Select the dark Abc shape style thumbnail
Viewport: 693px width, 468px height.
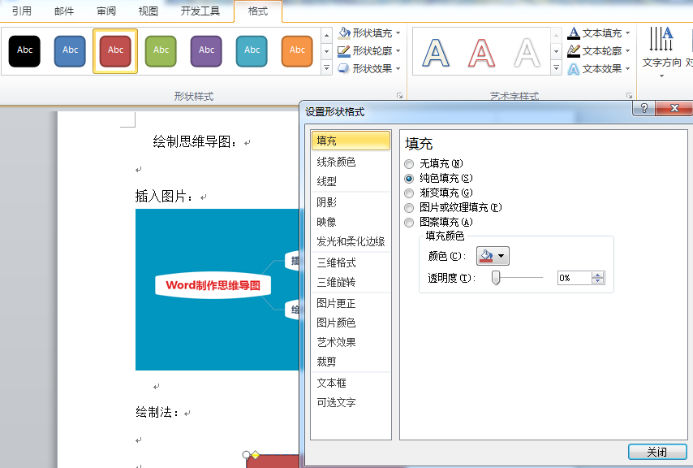24,50
